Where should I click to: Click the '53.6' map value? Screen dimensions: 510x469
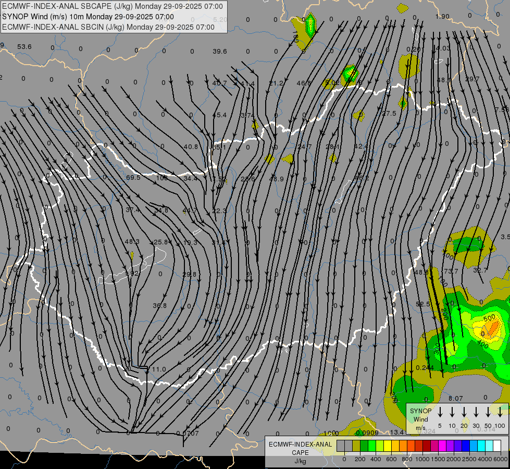[24, 46]
